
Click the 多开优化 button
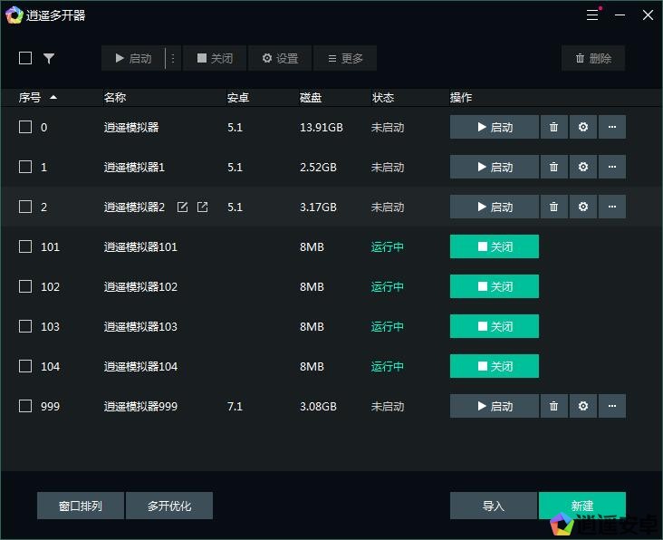(169, 506)
